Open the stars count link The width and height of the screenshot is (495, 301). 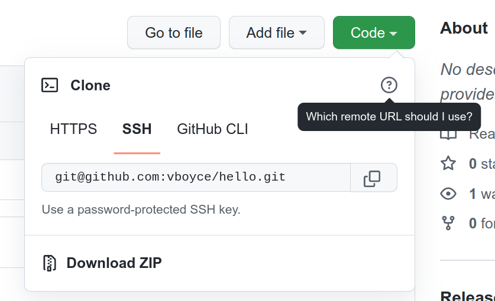coord(482,163)
